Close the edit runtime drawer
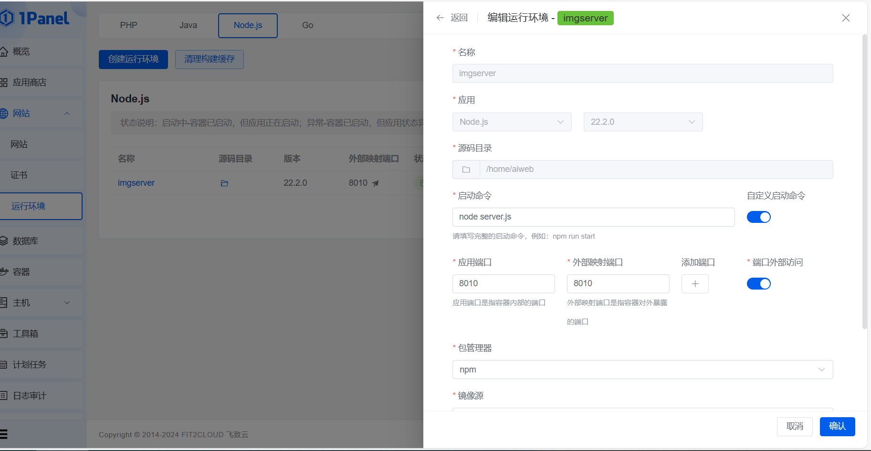Screen dimensions: 871x451 tap(846, 18)
